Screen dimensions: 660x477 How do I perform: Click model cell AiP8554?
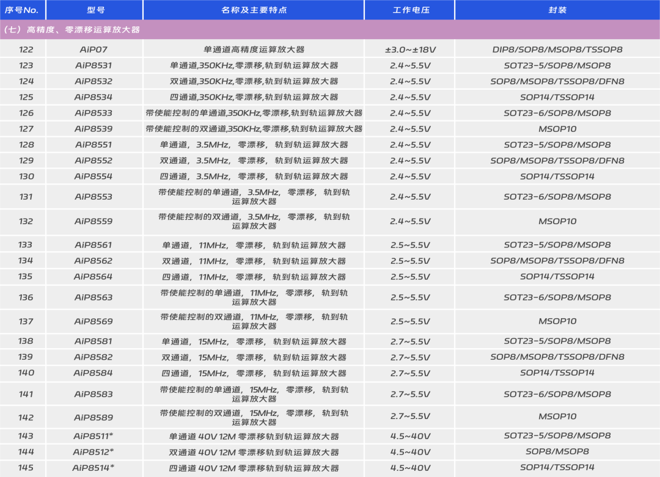point(94,177)
